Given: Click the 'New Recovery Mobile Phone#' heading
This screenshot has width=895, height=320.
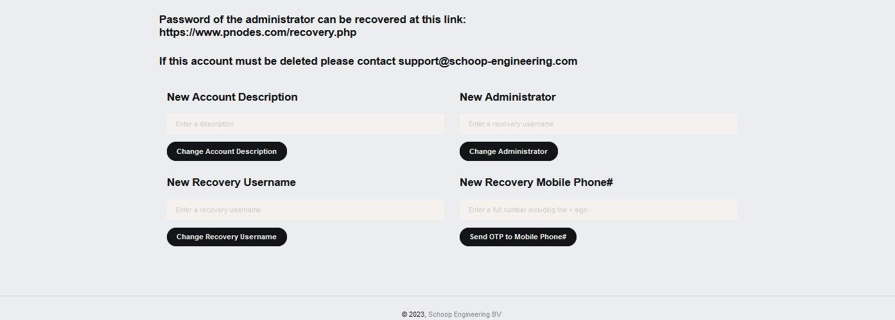Looking at the screenshot, I should (536, 182).
